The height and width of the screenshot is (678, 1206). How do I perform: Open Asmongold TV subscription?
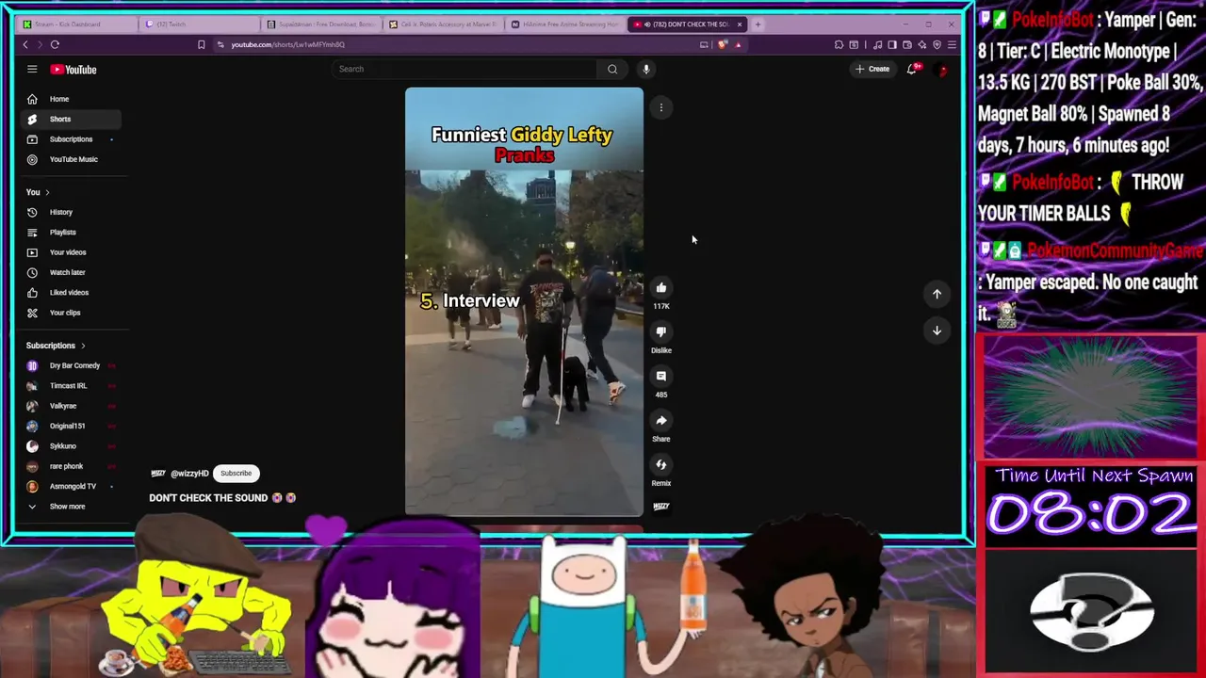[70, 487]
